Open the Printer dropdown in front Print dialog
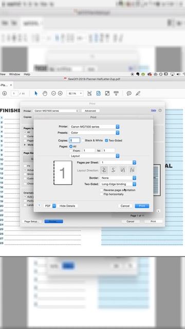 click(95, 127)
